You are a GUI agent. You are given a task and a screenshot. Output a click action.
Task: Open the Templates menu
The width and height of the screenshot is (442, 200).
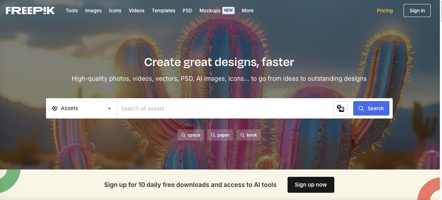point(164,11)
